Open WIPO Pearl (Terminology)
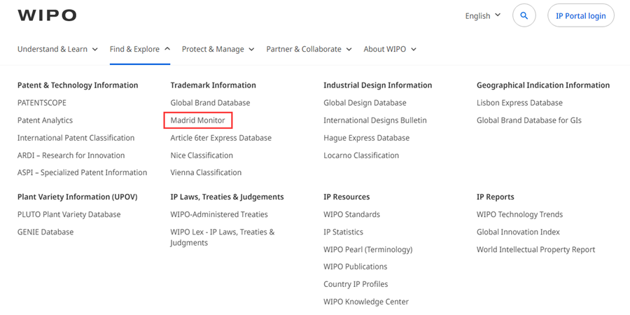This screenshot has width=630, height=315. [368, 249]
